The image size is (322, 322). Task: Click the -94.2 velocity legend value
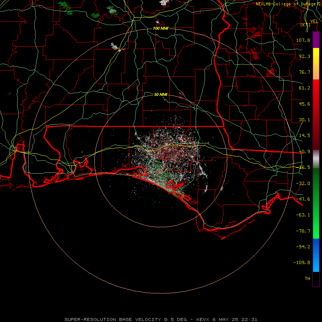[303, 247]
